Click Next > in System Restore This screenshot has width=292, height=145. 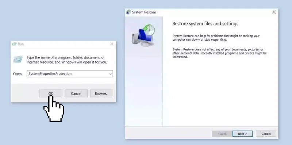coord(242,134)
